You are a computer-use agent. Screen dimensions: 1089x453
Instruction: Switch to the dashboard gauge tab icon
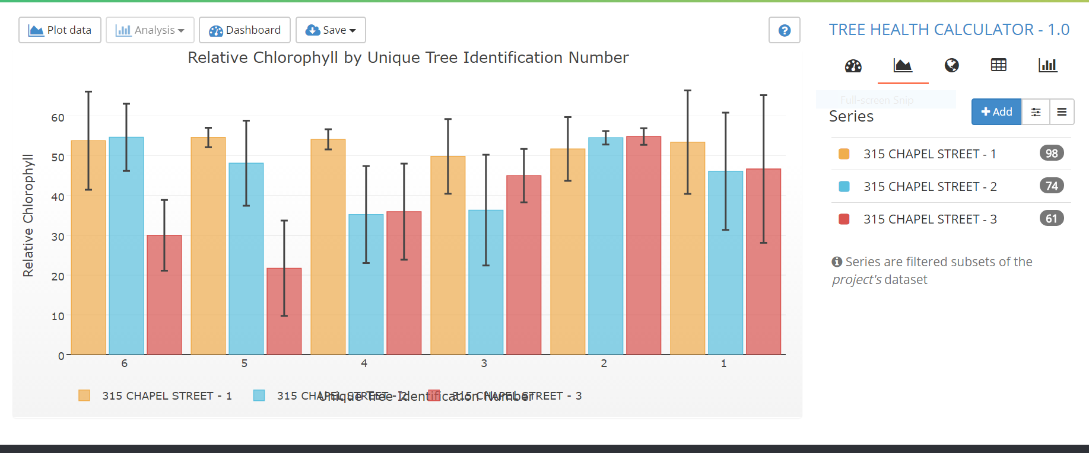(853, 66)
